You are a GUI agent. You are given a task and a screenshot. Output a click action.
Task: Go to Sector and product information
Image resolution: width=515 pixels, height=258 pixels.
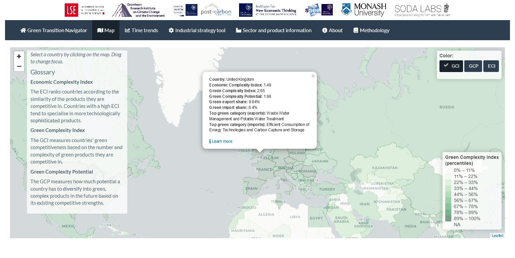274,30
